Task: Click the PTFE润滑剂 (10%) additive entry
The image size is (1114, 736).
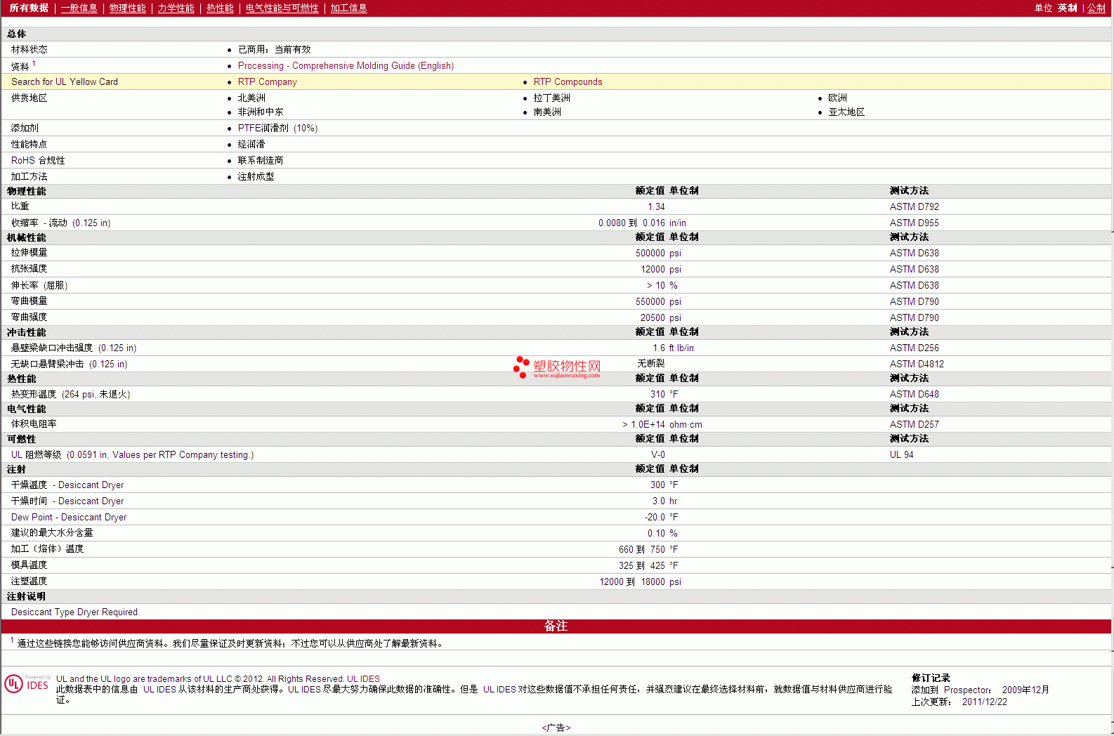Action: [277, 129]
